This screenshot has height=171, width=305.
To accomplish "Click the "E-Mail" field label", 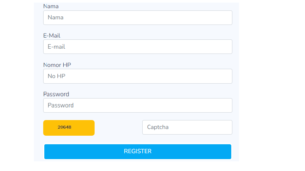I will click(52, 36).
